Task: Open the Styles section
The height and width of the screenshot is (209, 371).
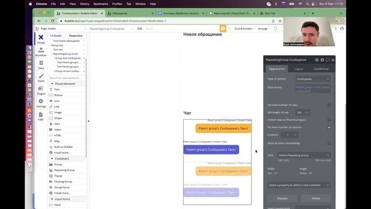Action: tap(41, 77)
